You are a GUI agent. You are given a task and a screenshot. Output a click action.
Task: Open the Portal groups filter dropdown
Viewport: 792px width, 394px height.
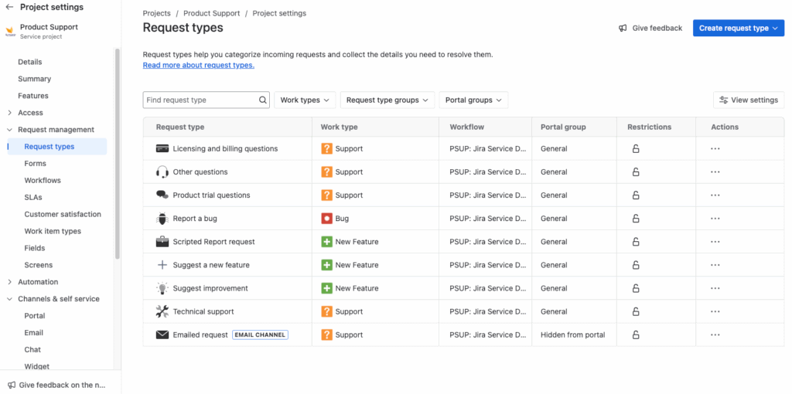tap(473, 100)
